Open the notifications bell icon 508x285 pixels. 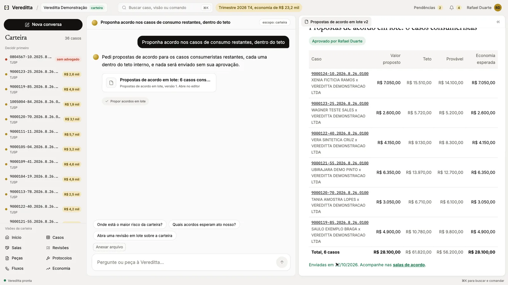click(451, 8)
